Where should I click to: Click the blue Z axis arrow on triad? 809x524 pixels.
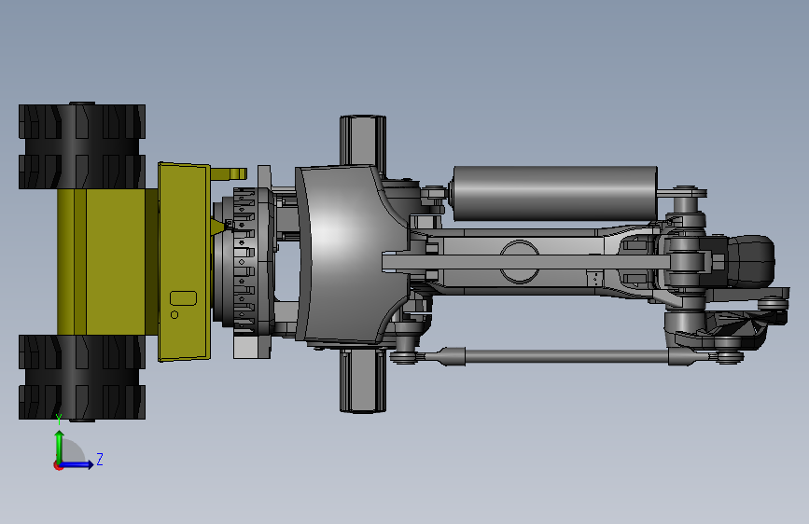(x=77, y=464)
